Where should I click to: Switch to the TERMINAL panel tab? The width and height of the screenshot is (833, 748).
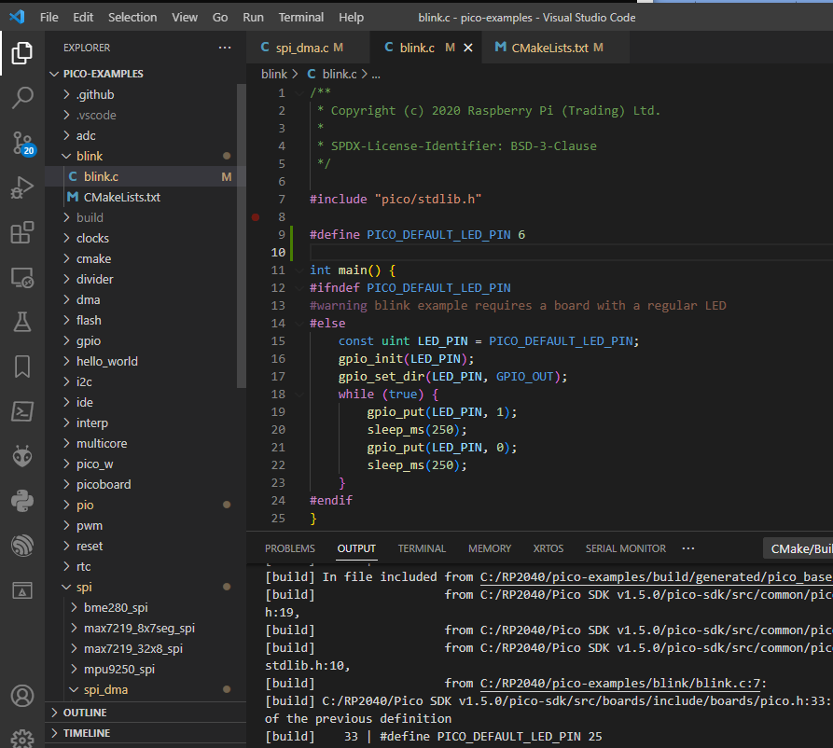coord(422,548)
